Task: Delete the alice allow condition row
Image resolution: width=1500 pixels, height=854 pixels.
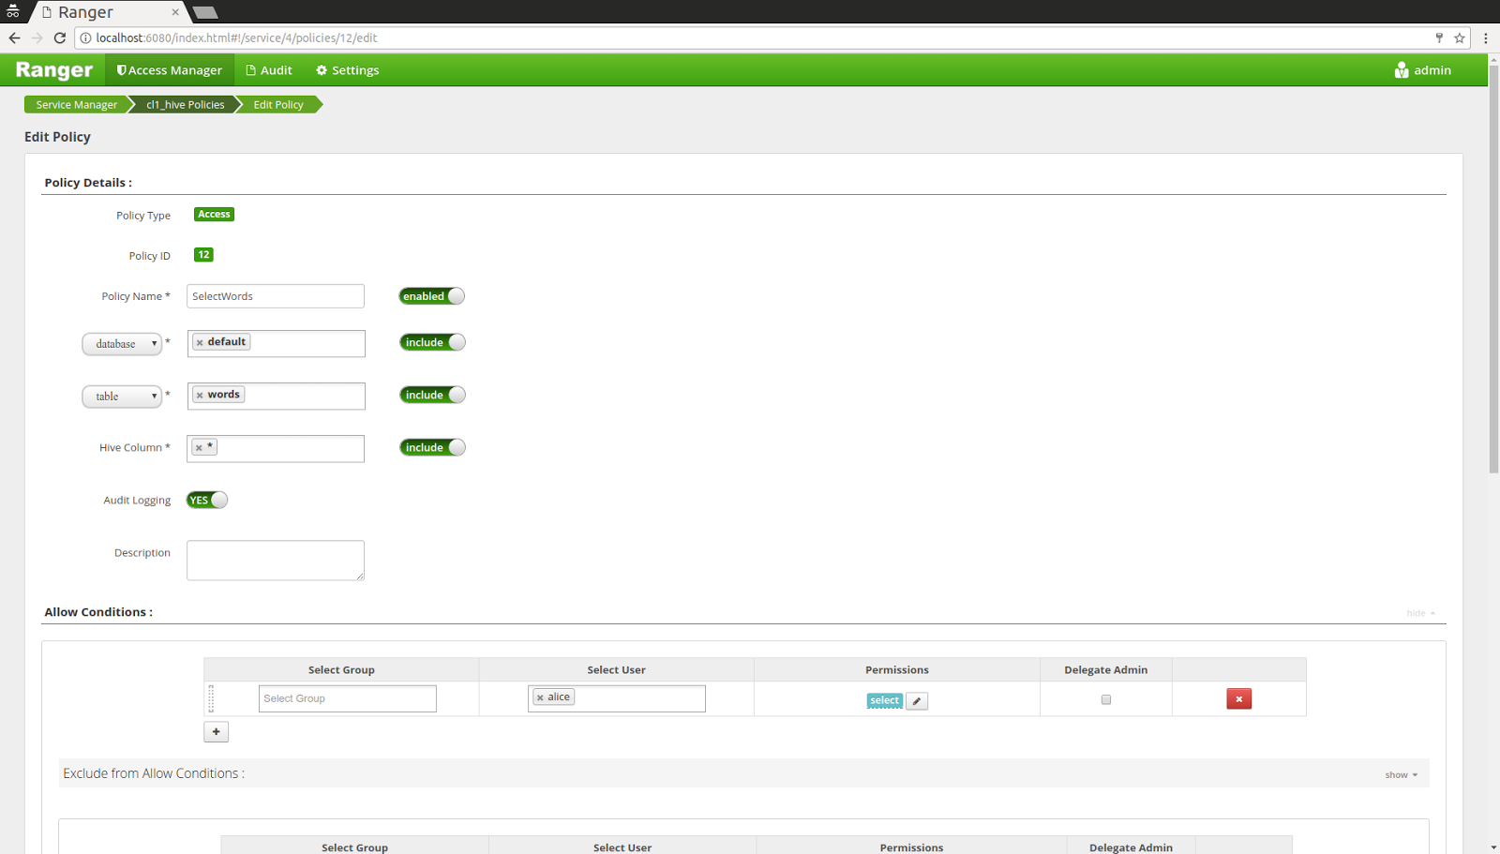Action: tap(1238, 698)
